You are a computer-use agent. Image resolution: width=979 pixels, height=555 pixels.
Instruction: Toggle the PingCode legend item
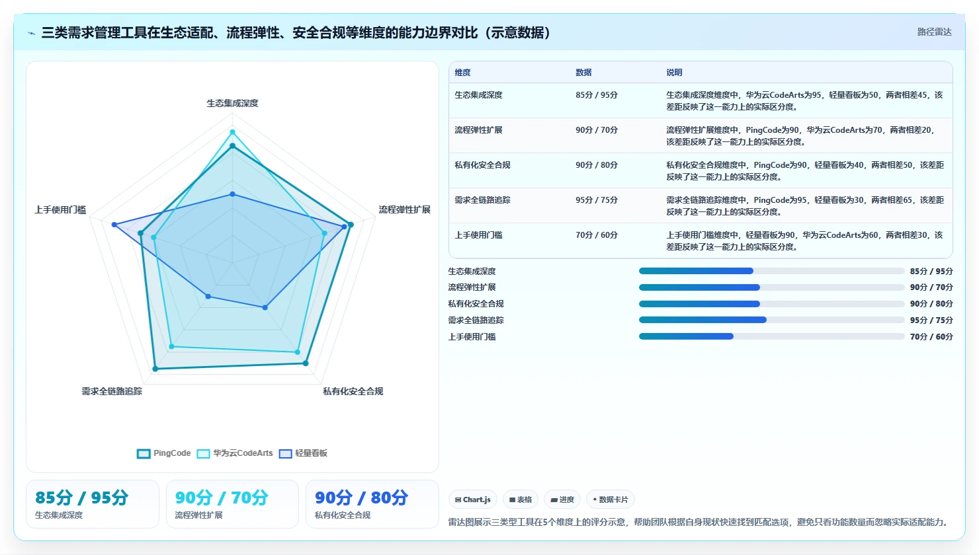tap(163, 453)
